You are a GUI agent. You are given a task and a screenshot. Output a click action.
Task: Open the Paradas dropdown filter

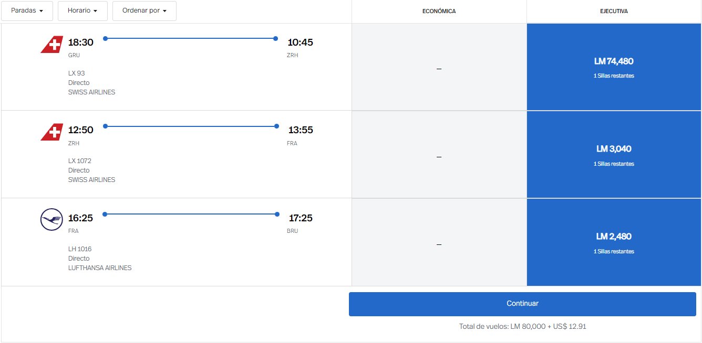tap(27, 11)
